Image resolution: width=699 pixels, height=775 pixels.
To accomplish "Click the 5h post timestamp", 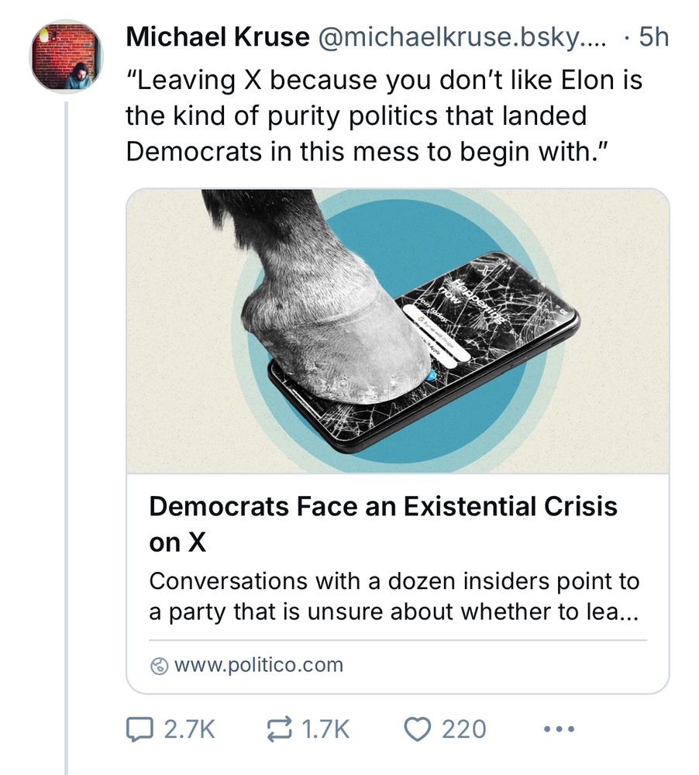I will 652,37.
